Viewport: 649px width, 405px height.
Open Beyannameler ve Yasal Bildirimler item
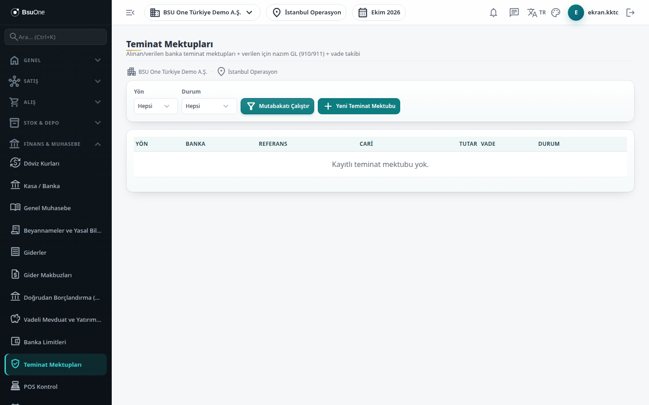tap(56, 230)
